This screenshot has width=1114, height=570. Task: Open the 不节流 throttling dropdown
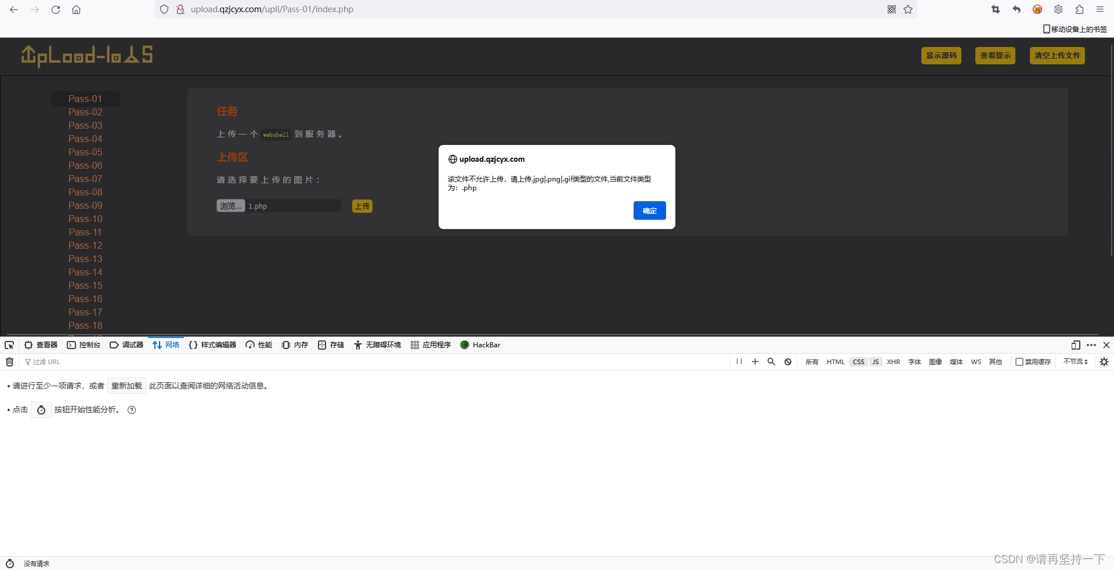(1075, 362)
